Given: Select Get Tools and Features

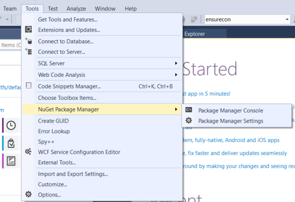Looking at the screenshot, I should pos(68,20).
